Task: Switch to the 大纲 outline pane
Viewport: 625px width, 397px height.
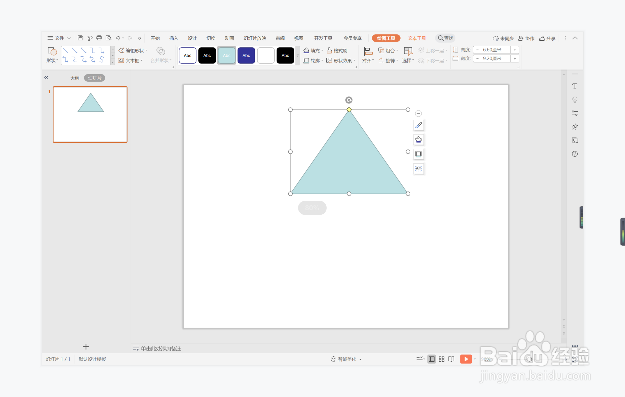Action: pyautogui.click(x=75, y=78)
